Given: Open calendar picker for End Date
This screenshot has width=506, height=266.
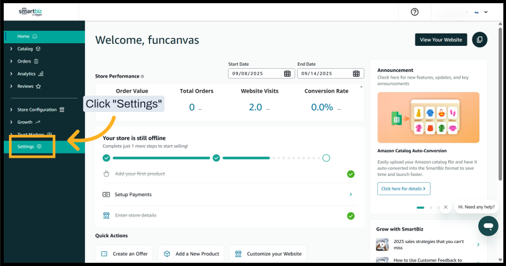Looking at the screenshot, I should coord(356,74).
